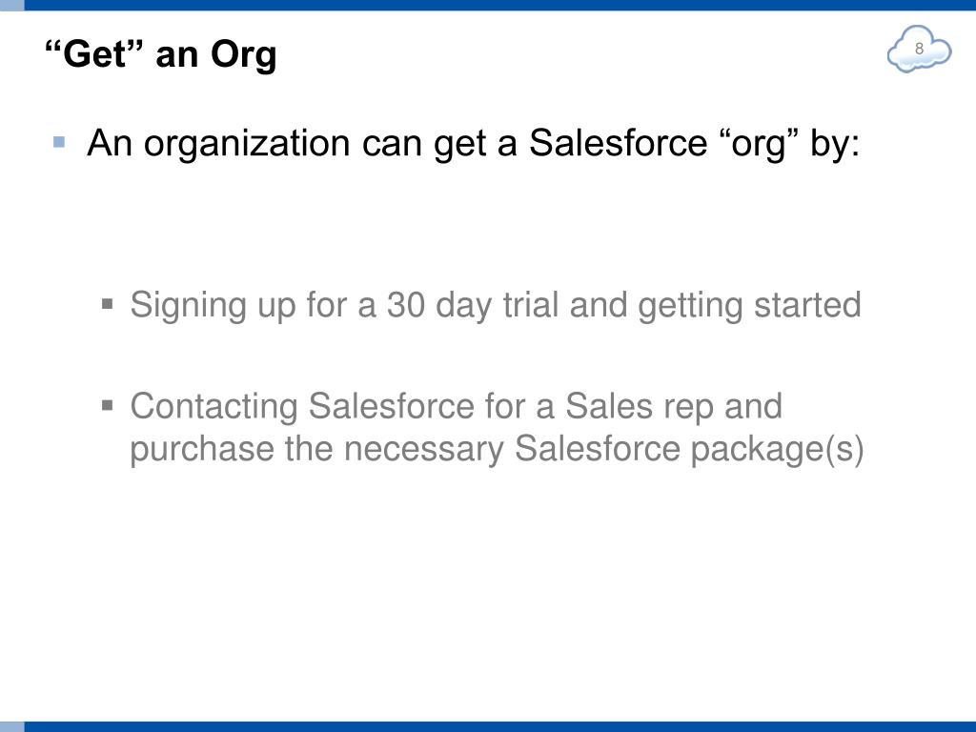976x732 pixels.
Task: Click the gray bullet before Contacting Salesforce
Action: pos(107,406)
